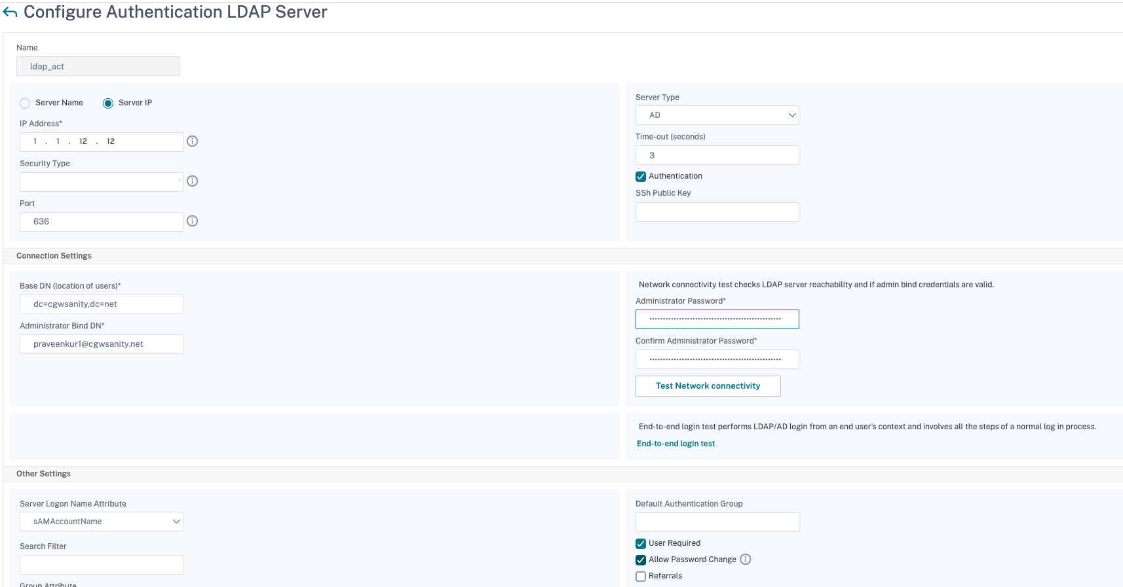Select the Server IP radio button
Viewport: 1123px width, 587px height.
(108, 103)
